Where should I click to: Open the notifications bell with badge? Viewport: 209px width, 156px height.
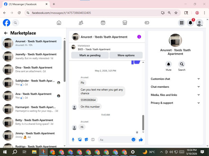(191, 23)
